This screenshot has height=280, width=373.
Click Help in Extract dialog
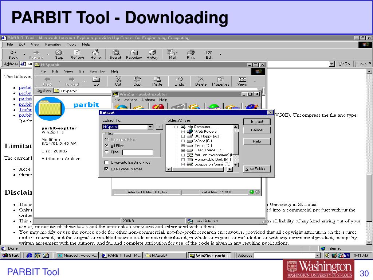point(257,141)
